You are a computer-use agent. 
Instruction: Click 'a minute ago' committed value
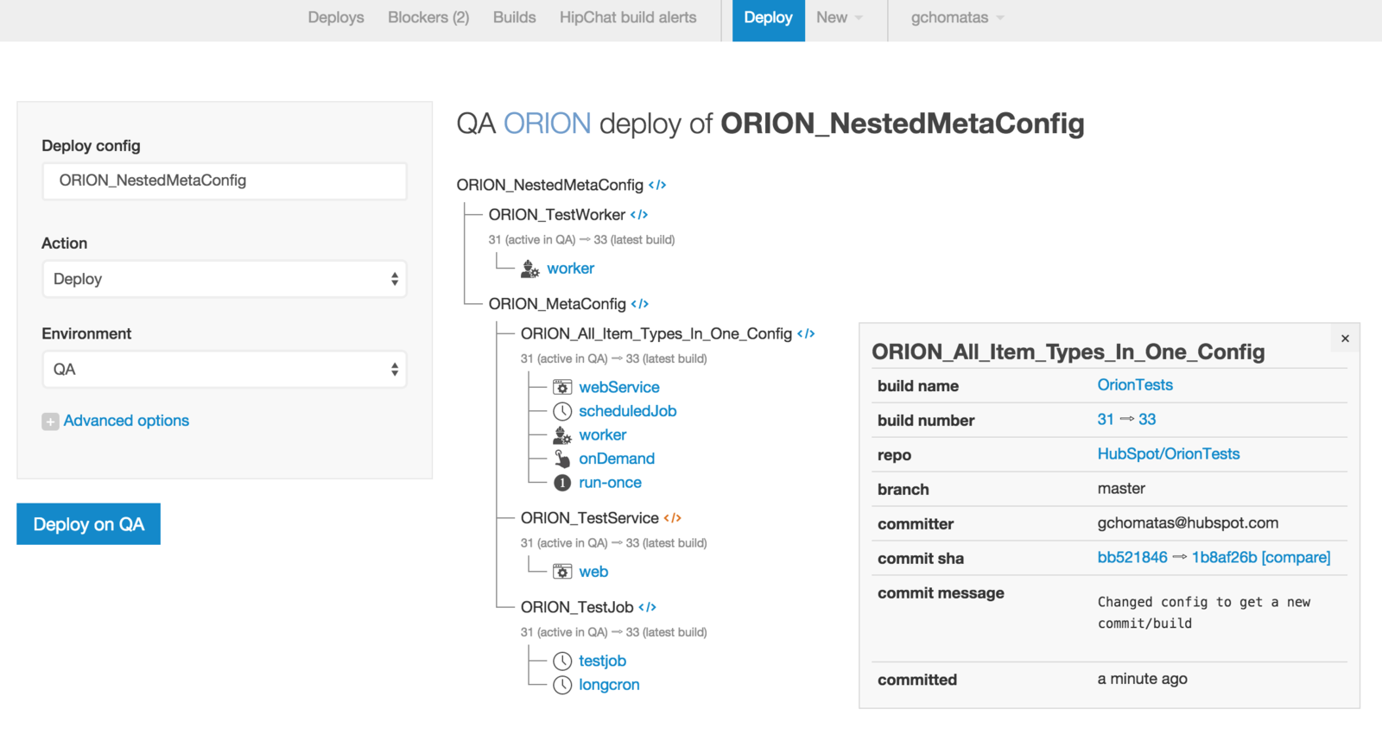pos(1142,679)
